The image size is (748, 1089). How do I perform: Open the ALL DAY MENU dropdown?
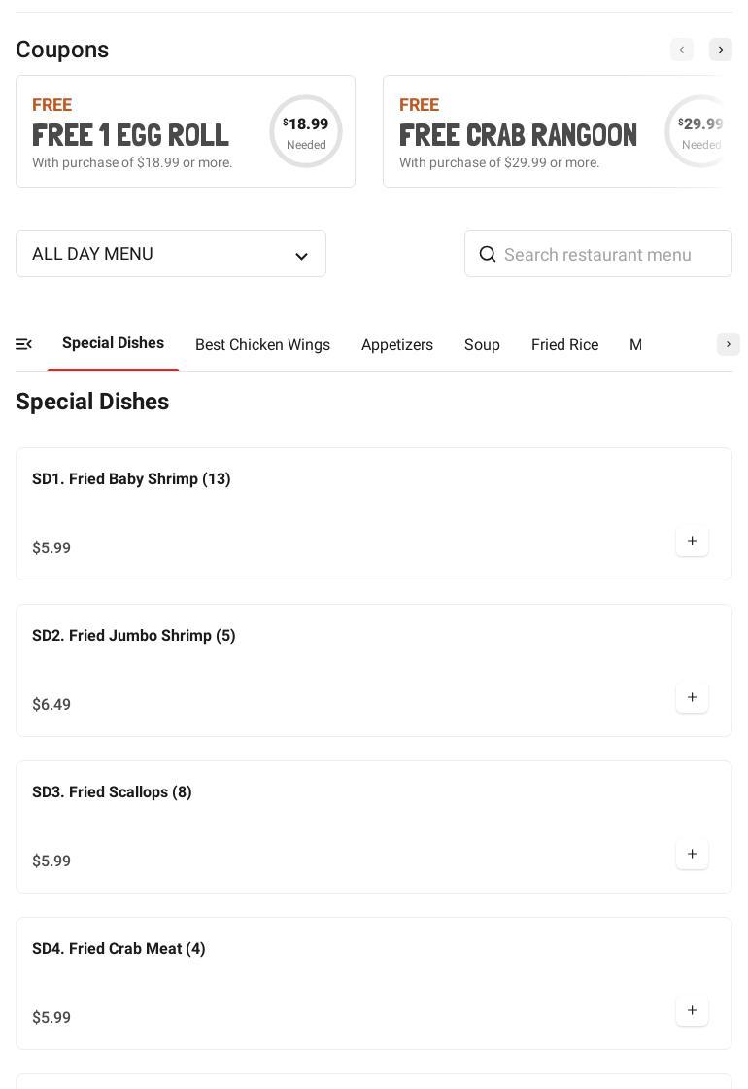point(171,254)
